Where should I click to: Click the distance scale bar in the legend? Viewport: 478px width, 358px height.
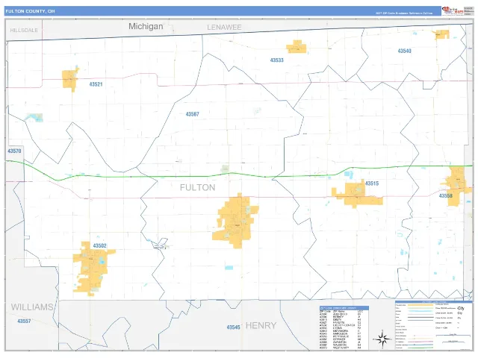[x=453, y=335]
